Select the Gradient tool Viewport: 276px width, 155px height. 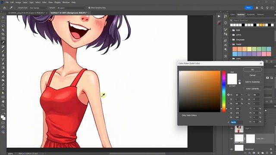click(3, 68)
